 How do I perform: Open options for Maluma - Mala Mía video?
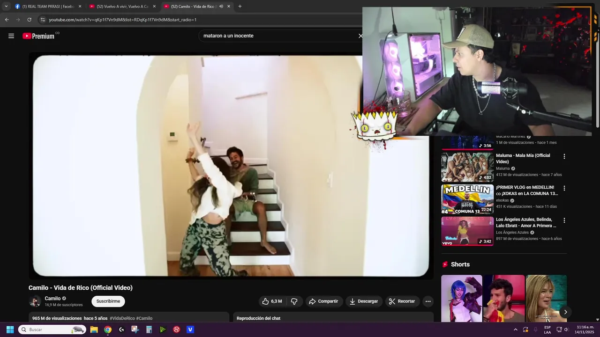pyautogui.click(x=564, y=156)
